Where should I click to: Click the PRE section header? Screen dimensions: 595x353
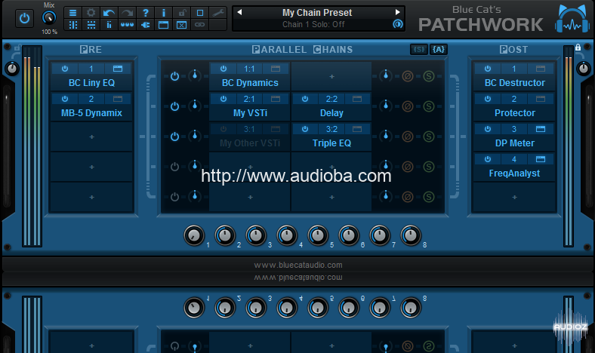tap(91, 50)
